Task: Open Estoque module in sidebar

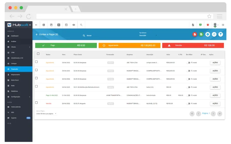Action: [18, 64]
